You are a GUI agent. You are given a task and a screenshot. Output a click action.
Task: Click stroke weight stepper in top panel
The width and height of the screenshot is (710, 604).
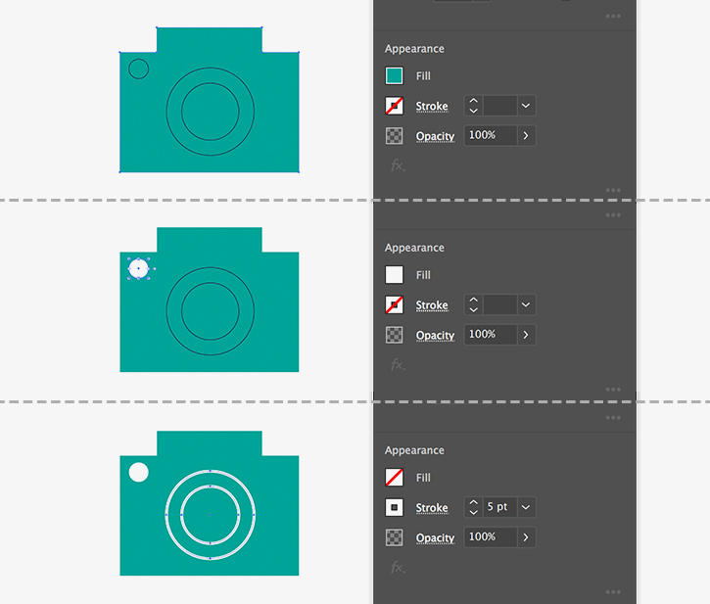(474, 106)
